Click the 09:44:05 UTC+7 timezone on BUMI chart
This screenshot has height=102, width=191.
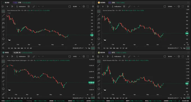[x=78, y=48]
